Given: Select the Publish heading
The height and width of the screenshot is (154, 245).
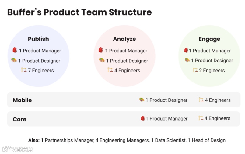Looking at the screenshot, I should point(38,39).
